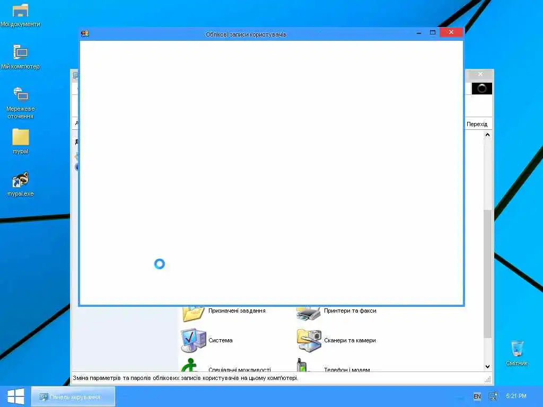This screenshot has height=407, width=543.
Task: Open Призначені завдання folder icon
Action: click(193, 314)
